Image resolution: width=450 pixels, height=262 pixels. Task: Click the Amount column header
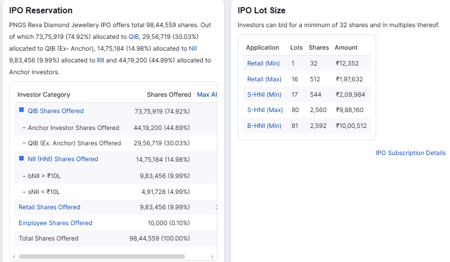click(x=346, y=48)
